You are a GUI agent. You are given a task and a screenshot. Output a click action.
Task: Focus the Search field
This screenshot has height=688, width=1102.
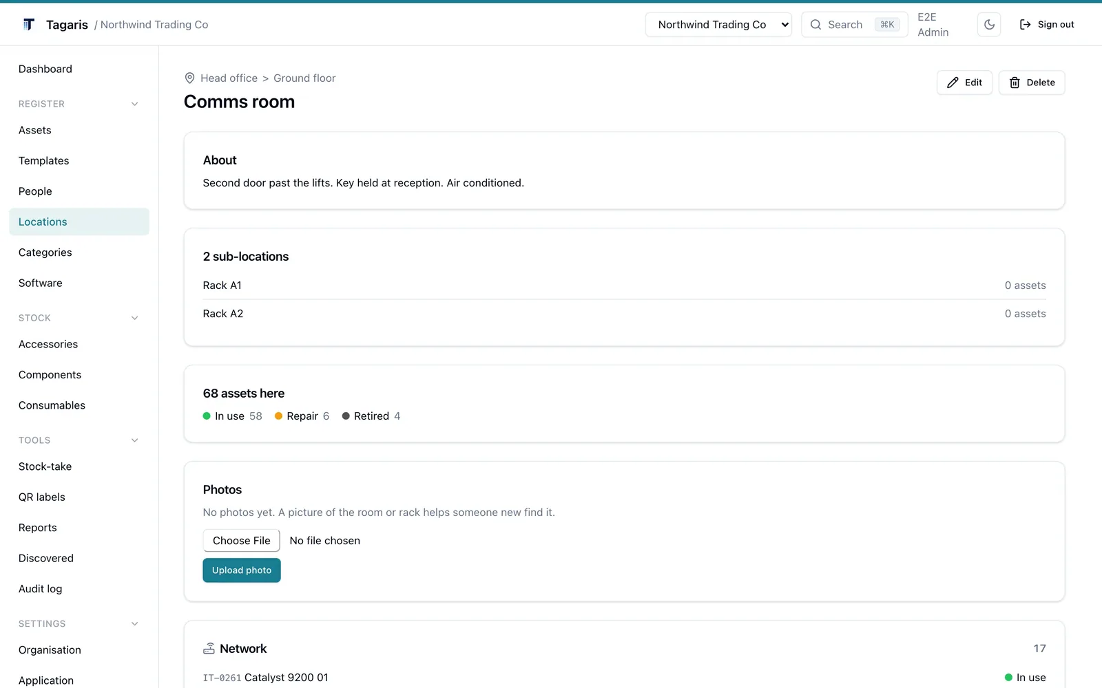click(x=855, y=25)
